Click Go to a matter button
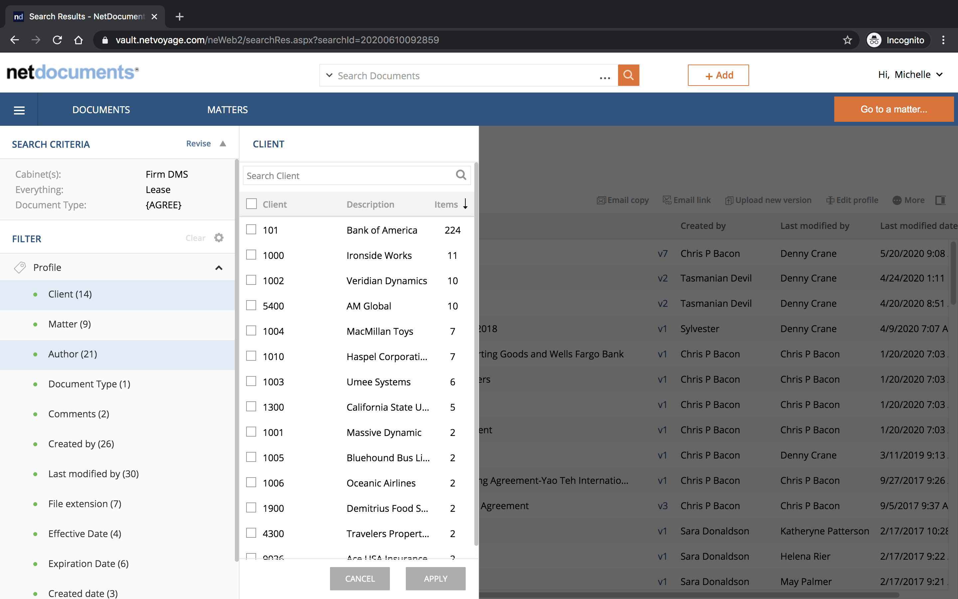This screenshot has height=599, width=958. [893, 109]
